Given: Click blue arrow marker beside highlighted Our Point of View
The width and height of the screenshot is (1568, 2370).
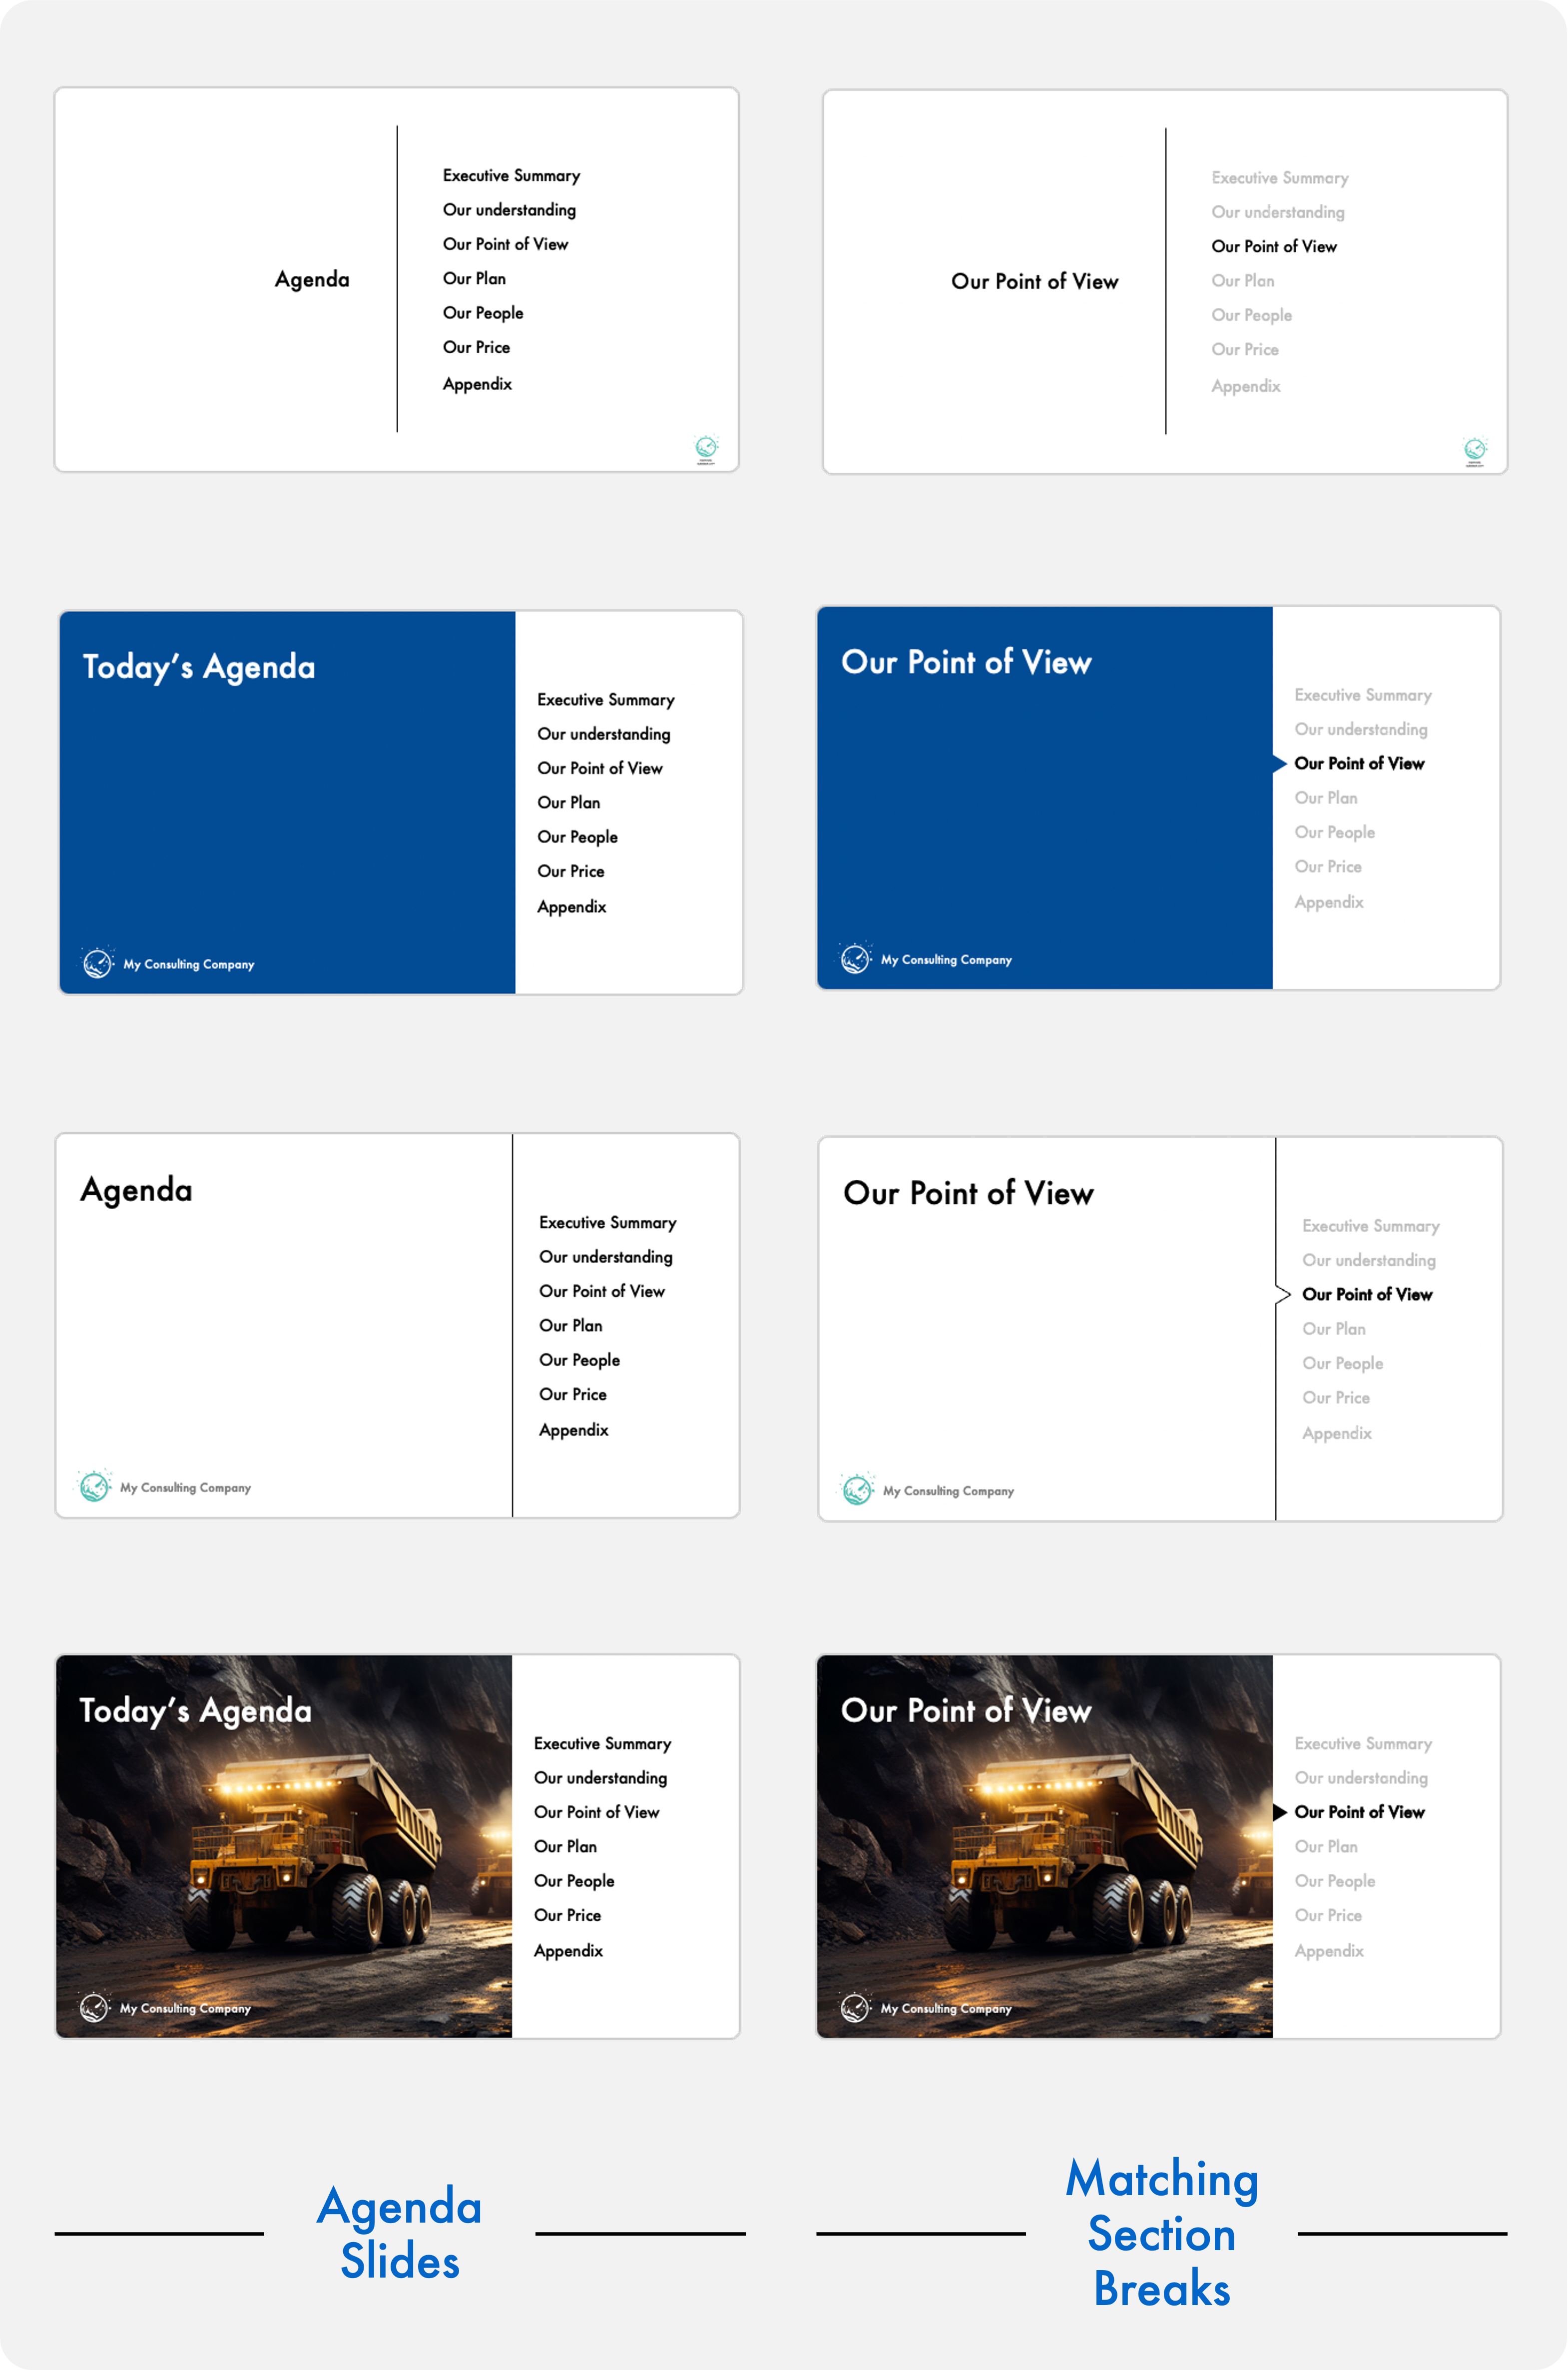Looking at the screenshot, I should pos(1279,764).
